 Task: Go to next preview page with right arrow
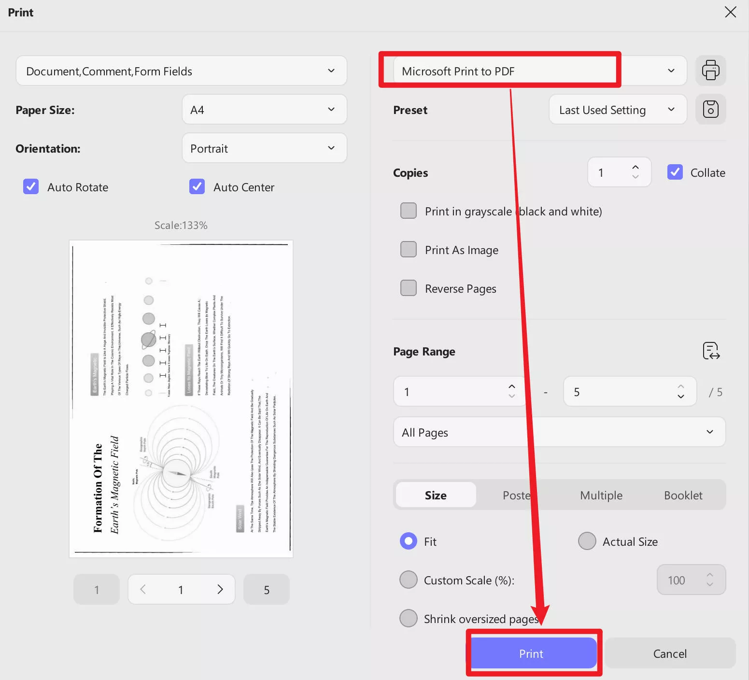pyautogui.click(x=220, y=589)
